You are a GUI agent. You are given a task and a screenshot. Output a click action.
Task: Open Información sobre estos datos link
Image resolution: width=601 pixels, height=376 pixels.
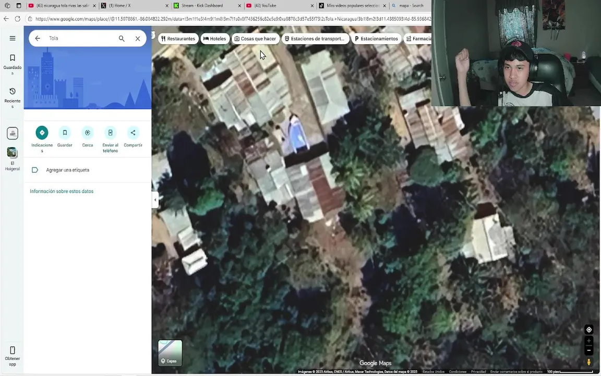[62, 191]
